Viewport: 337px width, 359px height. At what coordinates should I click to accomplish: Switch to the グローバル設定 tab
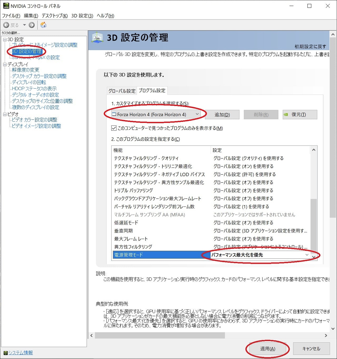[x=122, y=91]
